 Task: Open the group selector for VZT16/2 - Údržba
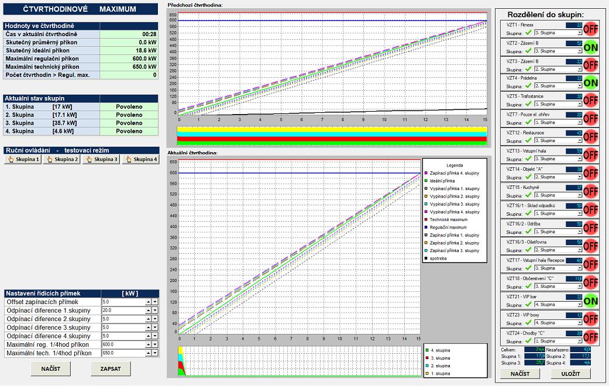point(580,232)
